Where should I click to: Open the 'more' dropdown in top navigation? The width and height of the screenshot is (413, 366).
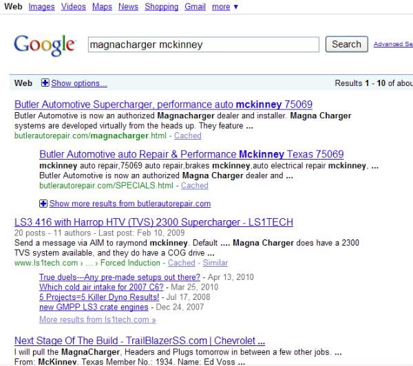pyautogui.click(x=225, y=7)
